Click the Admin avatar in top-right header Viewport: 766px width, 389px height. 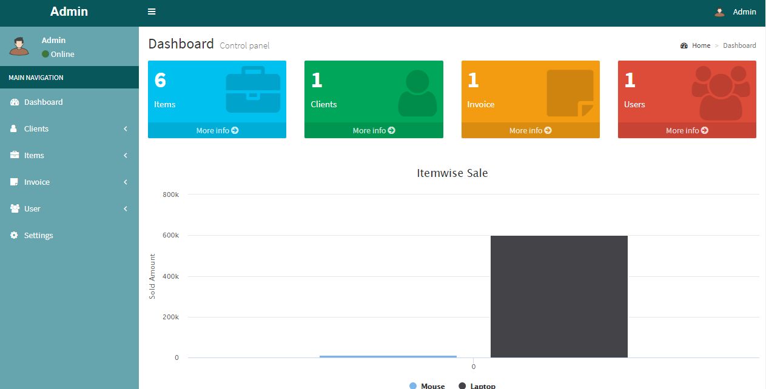(720, 12)
